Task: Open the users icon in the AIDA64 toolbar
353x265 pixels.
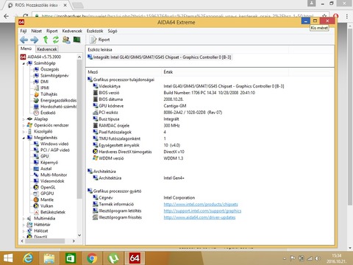Action: coord(66,40)
